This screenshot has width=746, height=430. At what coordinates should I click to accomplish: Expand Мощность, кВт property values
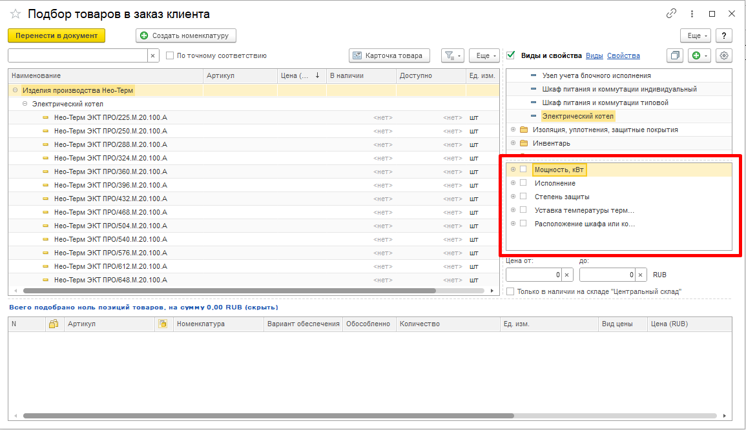coord(513,170)
